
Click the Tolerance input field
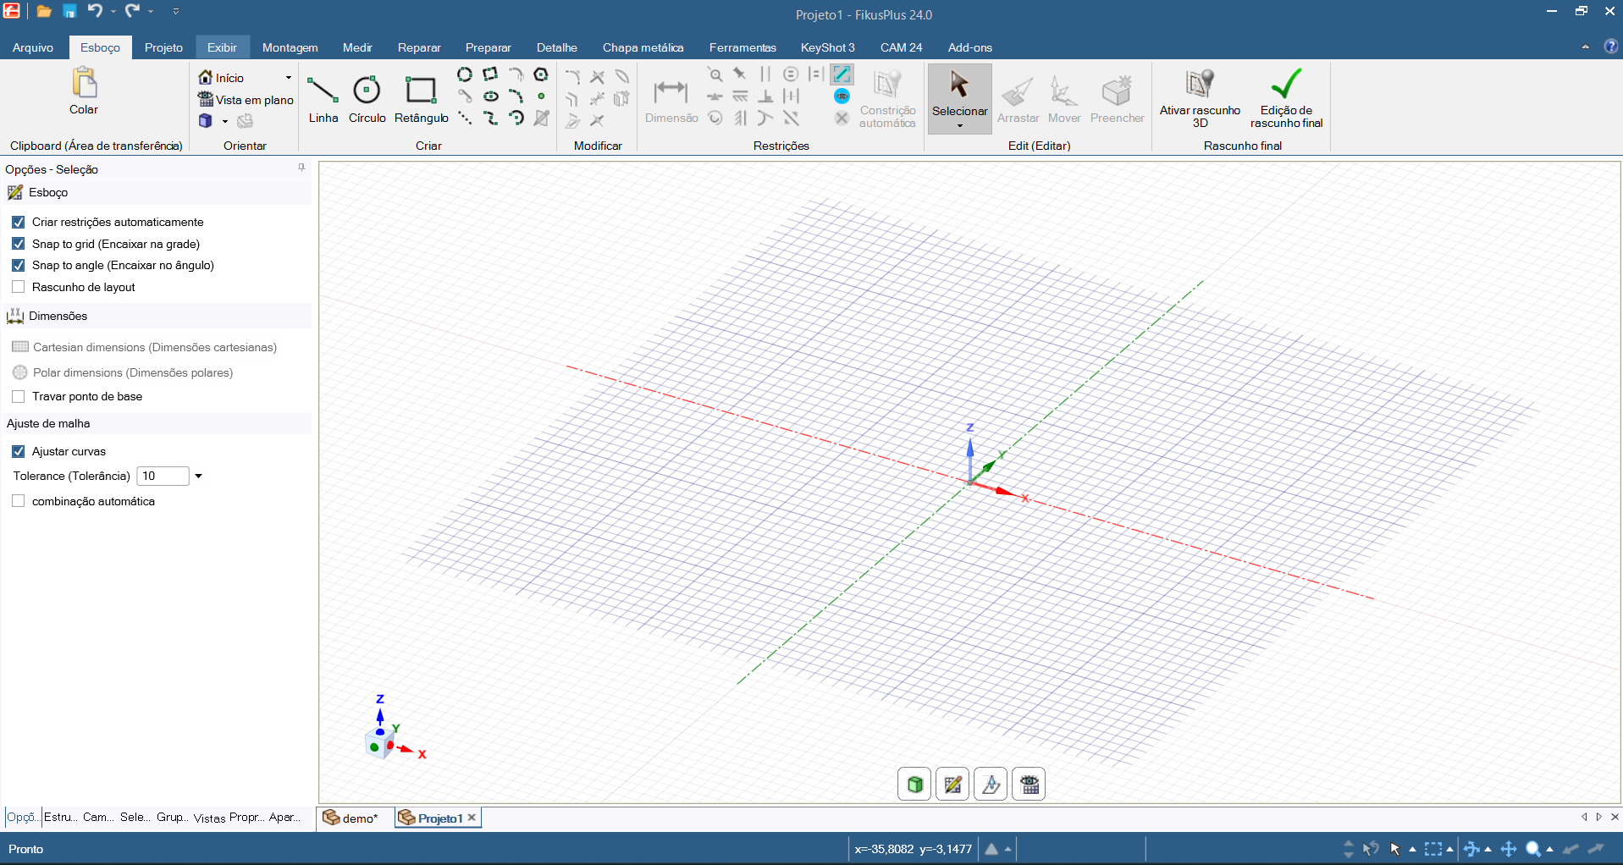coord(163,477)
